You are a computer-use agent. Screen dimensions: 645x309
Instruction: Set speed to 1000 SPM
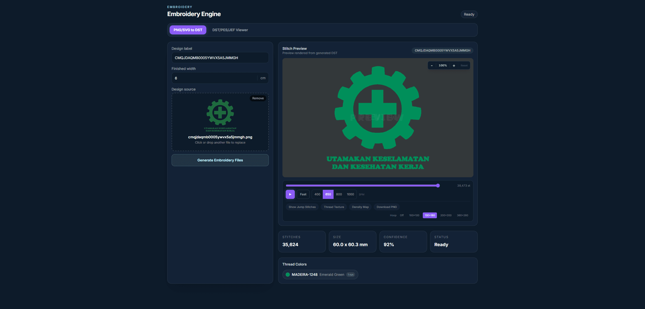tap(350, 194)
